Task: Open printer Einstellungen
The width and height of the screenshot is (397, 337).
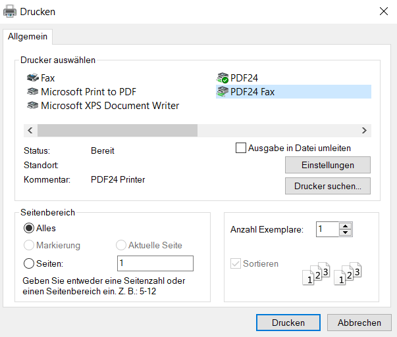Action: (327, 165)
